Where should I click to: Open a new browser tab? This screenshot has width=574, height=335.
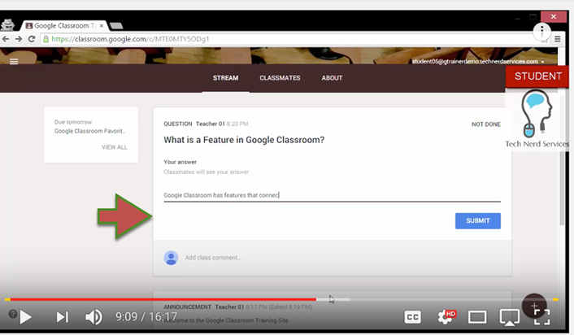click(x=116, y=26)
